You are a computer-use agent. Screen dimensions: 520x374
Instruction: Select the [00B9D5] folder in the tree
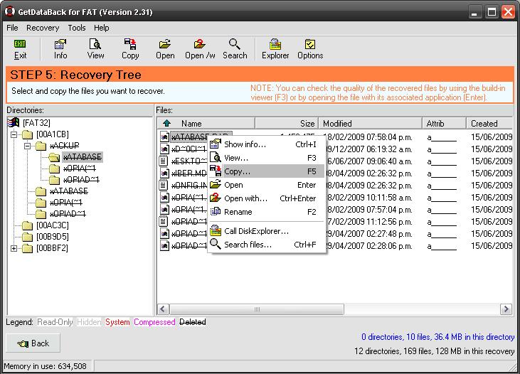click(x=53, y=237)
